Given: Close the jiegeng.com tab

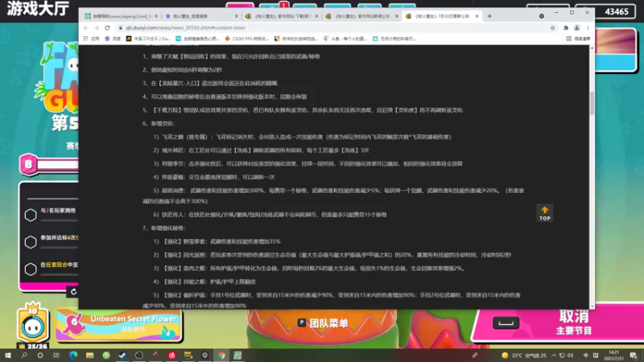Looking at the screenshot, I should tap(156, 16).
